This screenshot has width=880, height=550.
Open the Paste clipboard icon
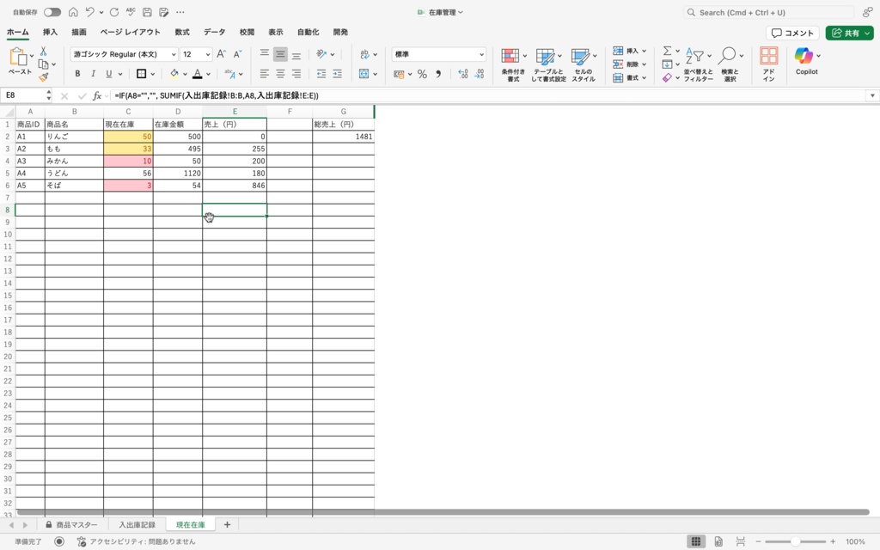click(18, 56)
